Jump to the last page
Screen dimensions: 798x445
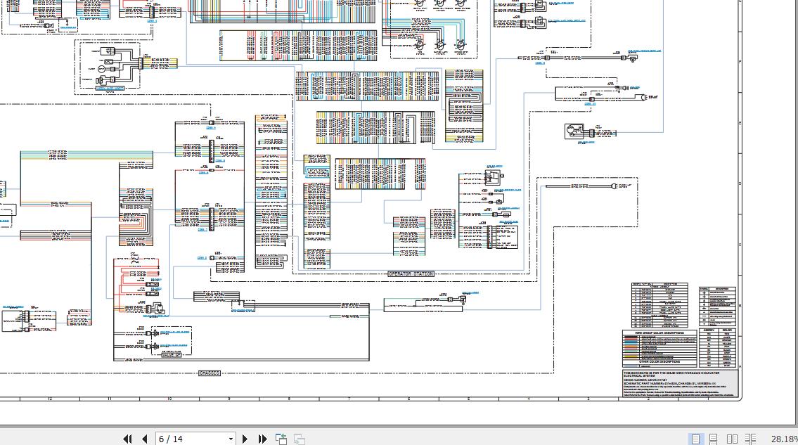[x=263, y=439]
